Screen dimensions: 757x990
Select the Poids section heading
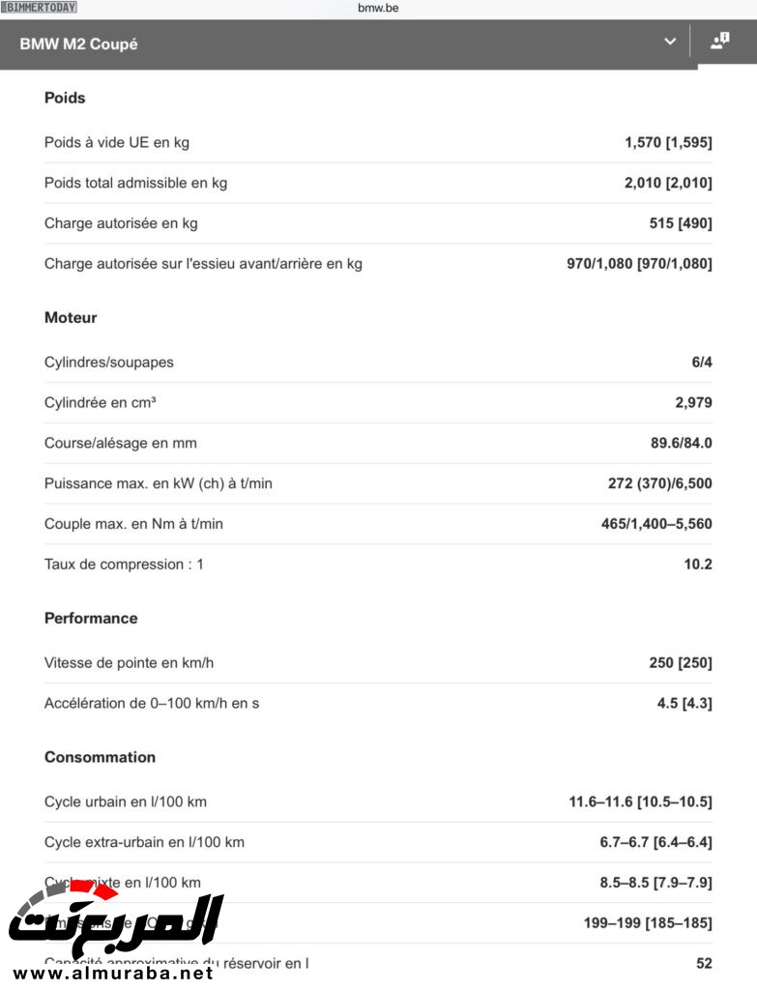pyautogui.click(x=65, y=98)
